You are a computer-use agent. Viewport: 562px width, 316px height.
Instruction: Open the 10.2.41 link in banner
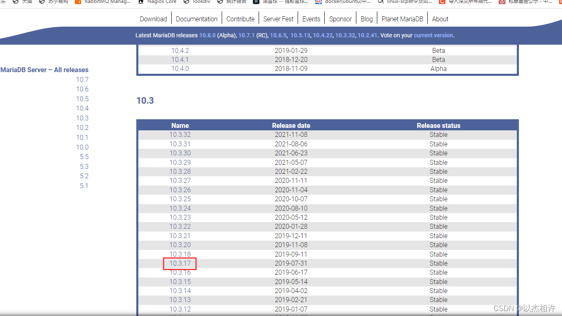[x=367, y=36]
